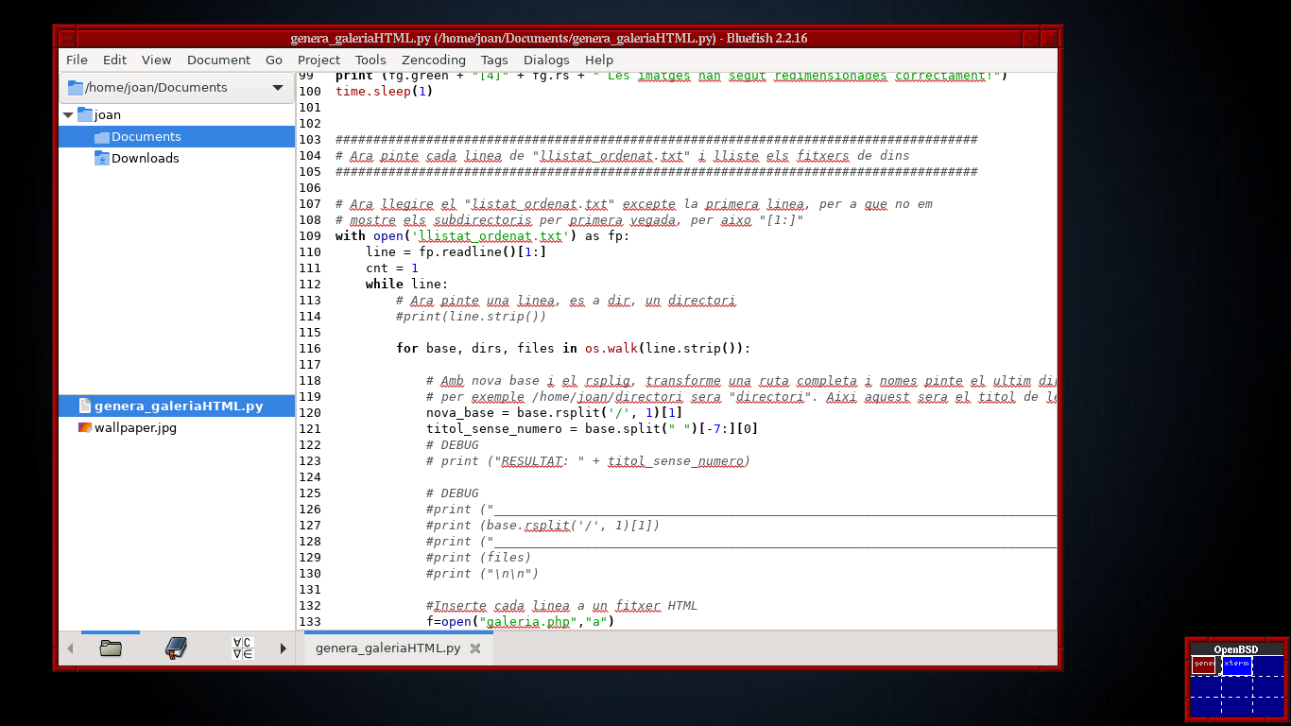This screenshot has height=726, width=1291.
Task: Open the charmap symbols panel icon
Action: 242,648
